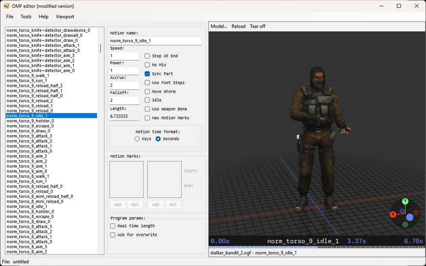
Task: Select norm_torso_8_walk_1 motion
Action: [x=52, y=176]
